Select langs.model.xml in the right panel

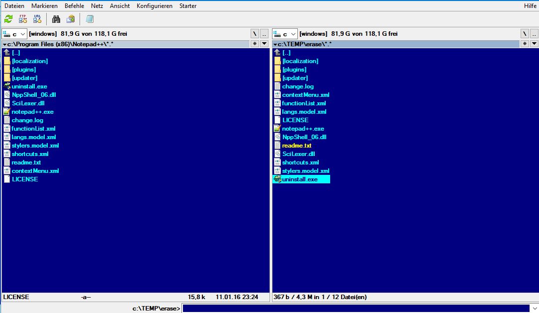(x=304, y=112)
